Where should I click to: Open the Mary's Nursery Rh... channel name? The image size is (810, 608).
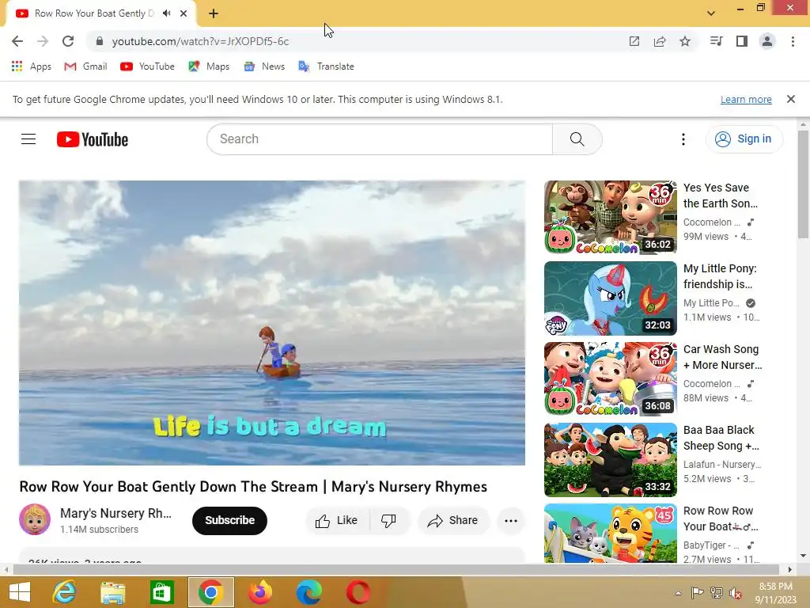click(115, 513)
